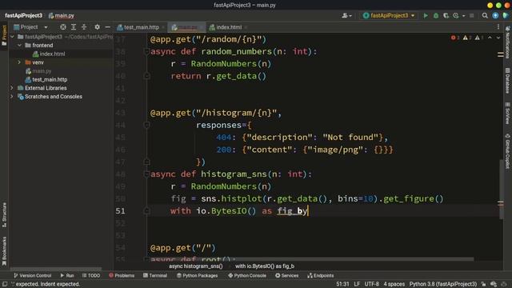The height and width of the screenshot is (288, 512).
Task: Open the Services tool window
Action: pyautogui.click(x=286, y=275)
